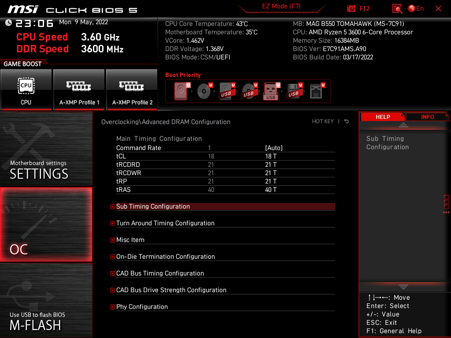Toggle the CPU Game Boost button
This screenshot has width=451, height=338.
tap(26, 90)
